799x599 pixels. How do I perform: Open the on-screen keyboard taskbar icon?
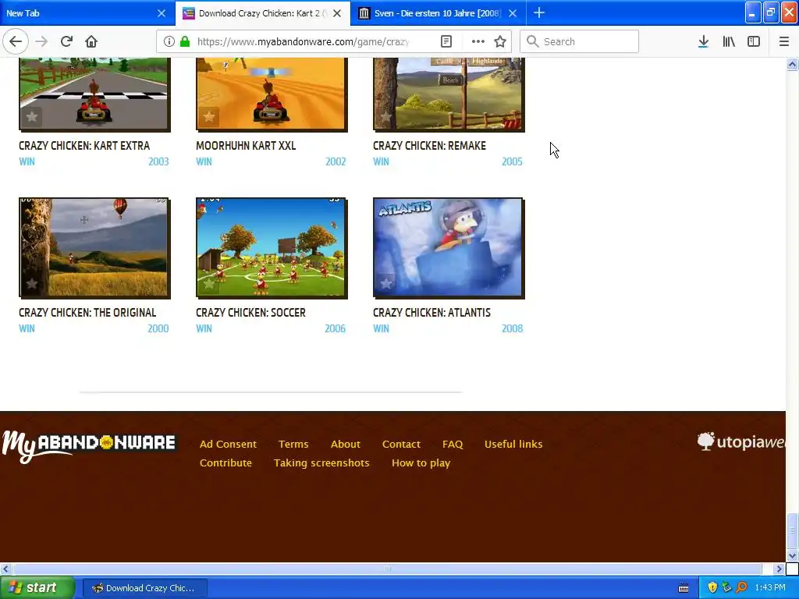pos(684,588)
